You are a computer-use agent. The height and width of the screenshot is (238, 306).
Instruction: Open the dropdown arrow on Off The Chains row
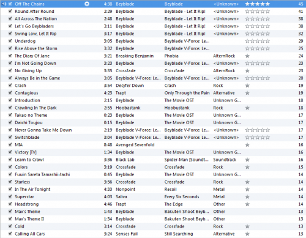(87, 4)
